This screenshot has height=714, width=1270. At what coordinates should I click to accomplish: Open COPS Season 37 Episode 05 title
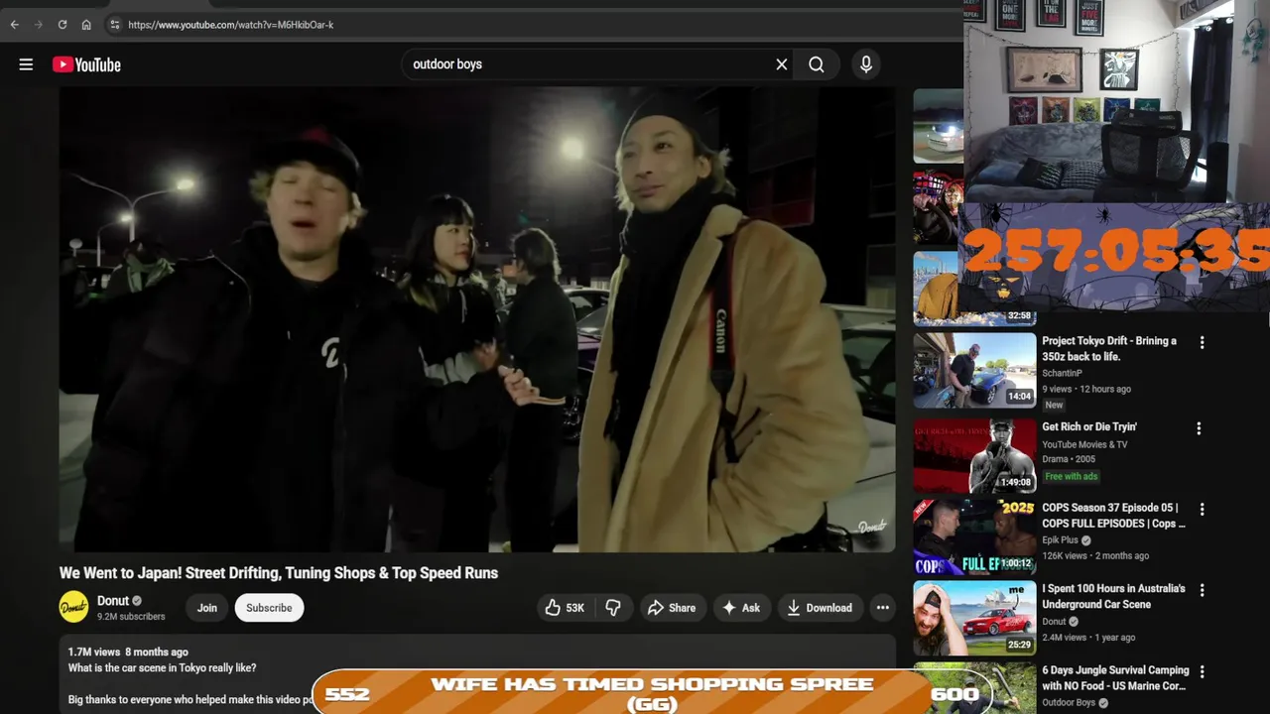click(1113, 516)
